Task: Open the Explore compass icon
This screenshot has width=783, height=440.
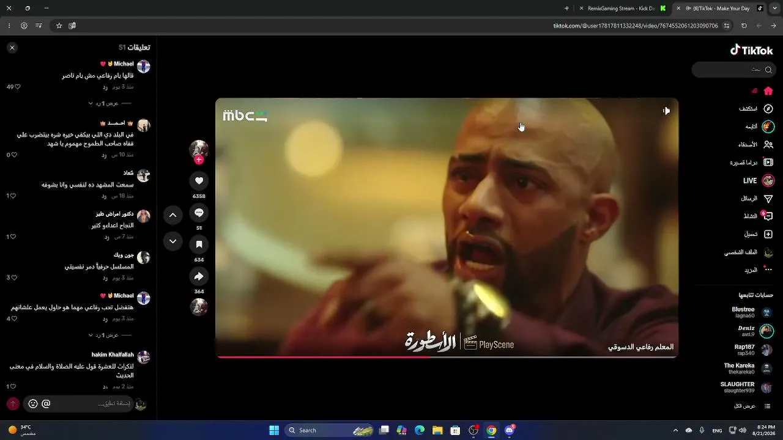Action: tap(768, 109)
